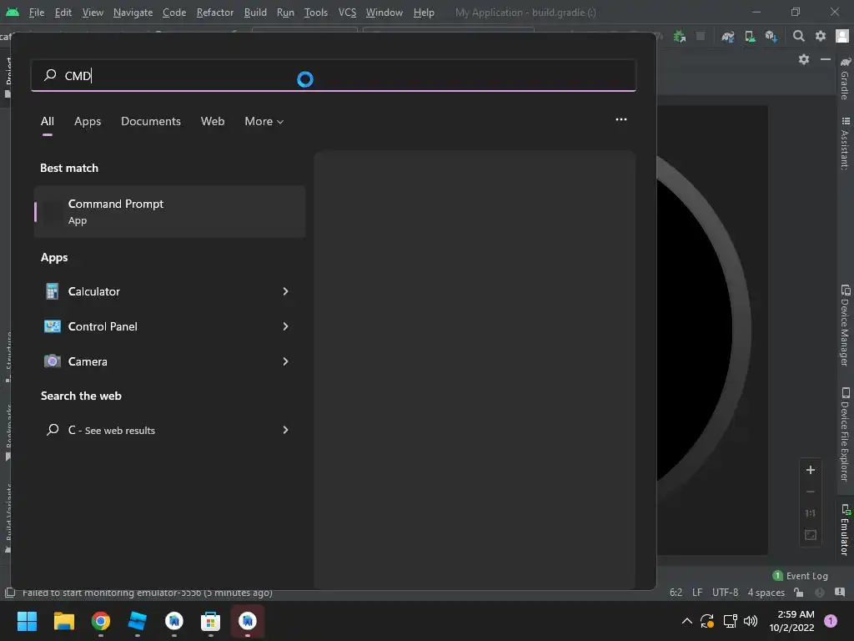854x641 pixels.
Task: Open the File menu
Action: [x=37, y=12]
